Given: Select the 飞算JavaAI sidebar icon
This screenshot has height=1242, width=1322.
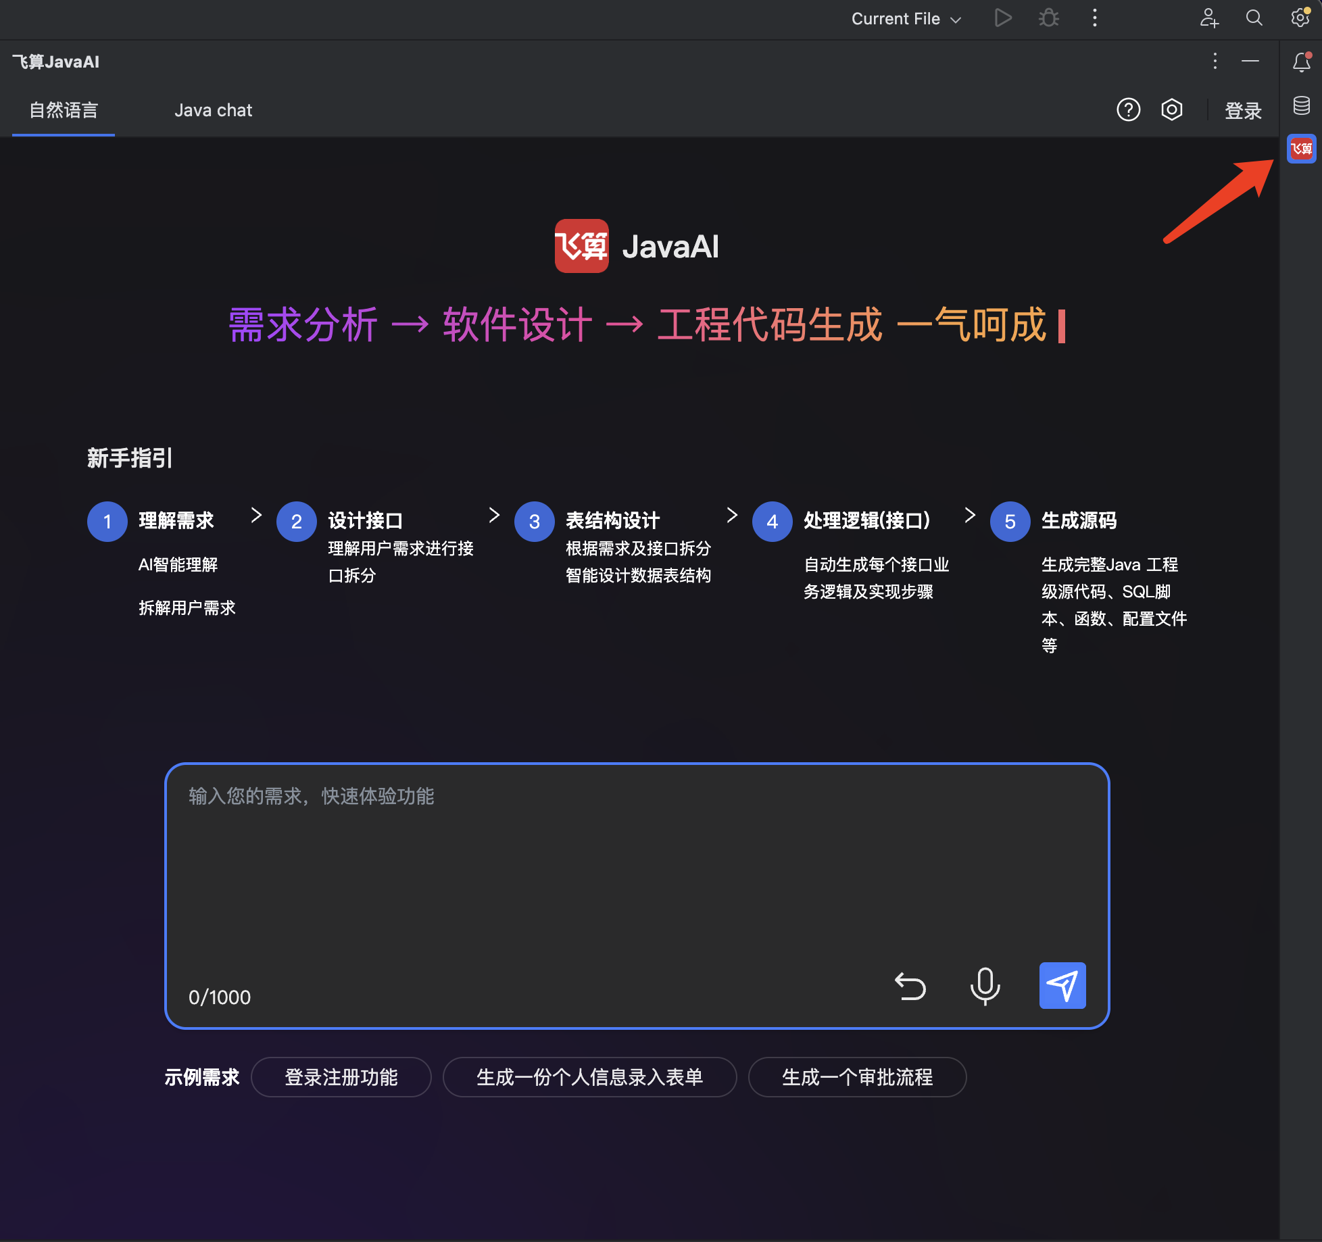Looking at the screenshot, I should pyautogui.click(x=1301, y=149).
